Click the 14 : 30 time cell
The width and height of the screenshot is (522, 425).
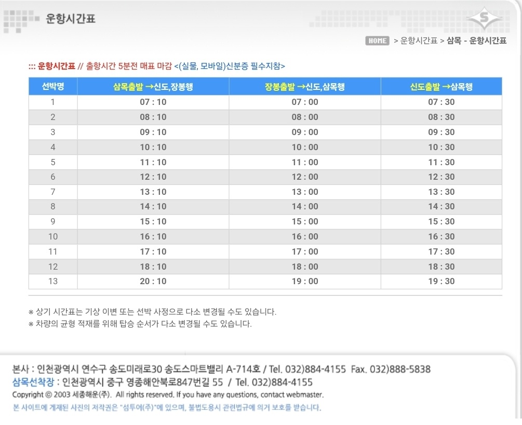441,206
